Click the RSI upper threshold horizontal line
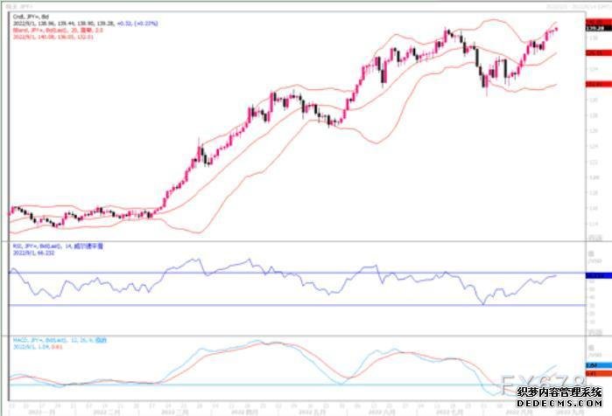The height and width of the screenshot is (416, 612). [263, 273]
